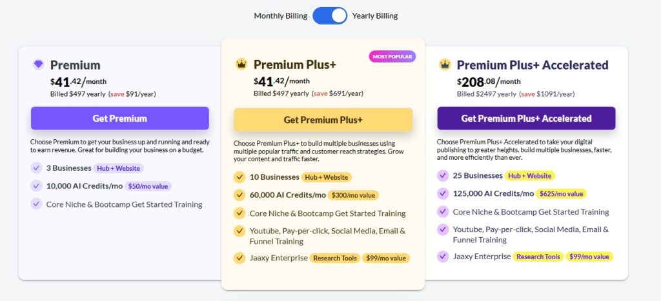Select the Monthly Billing label
661x301 pixels.
[x=281, y=15]
